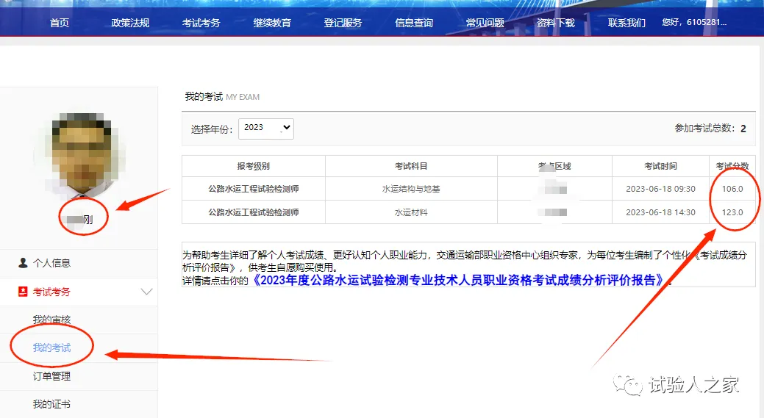Viewport: 764px width, 418px height.
Task: Open the 政策法规 menu
Action: pos(130,23)
